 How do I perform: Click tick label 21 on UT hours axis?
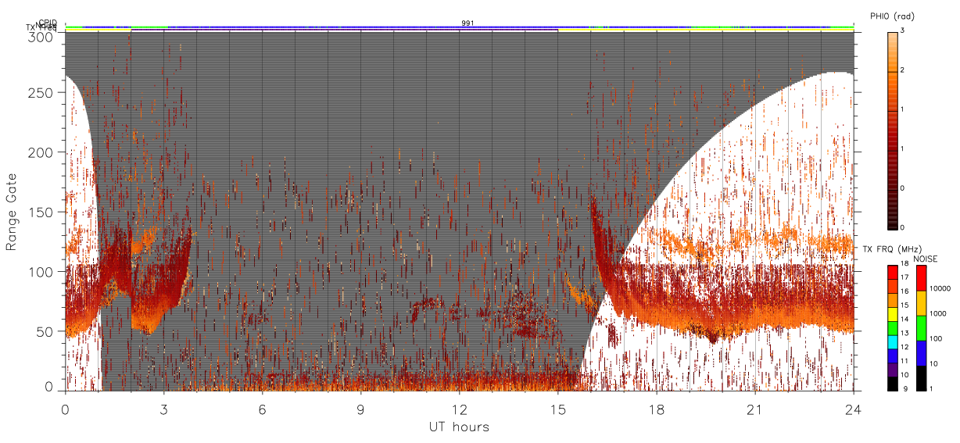(755, 409)
